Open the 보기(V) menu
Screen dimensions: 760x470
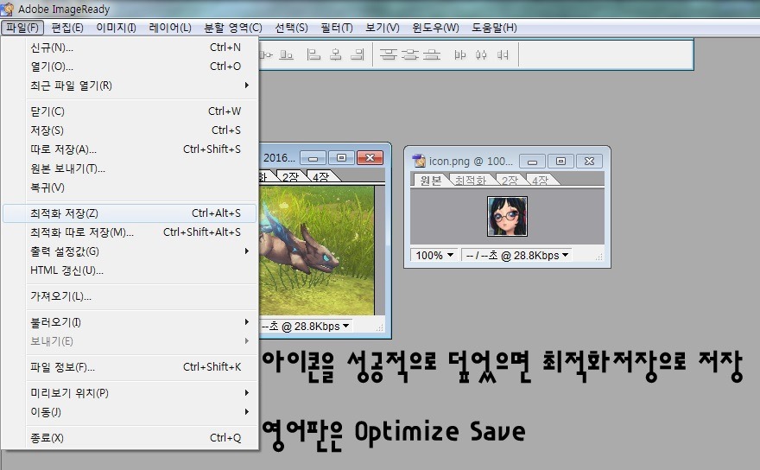click(x=383, y=28)
